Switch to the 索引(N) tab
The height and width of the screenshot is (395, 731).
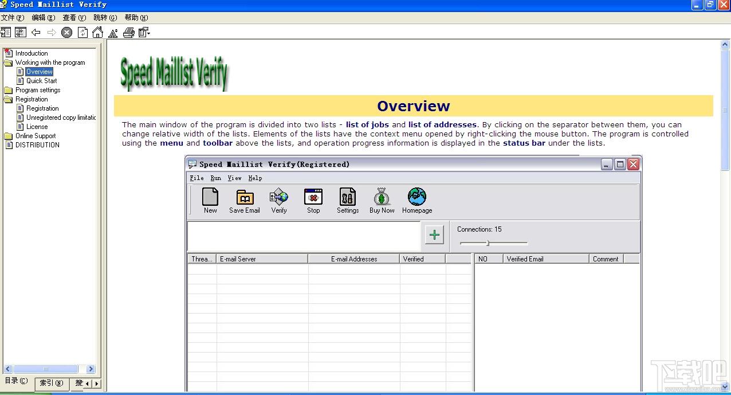click(x=52, y=383)
